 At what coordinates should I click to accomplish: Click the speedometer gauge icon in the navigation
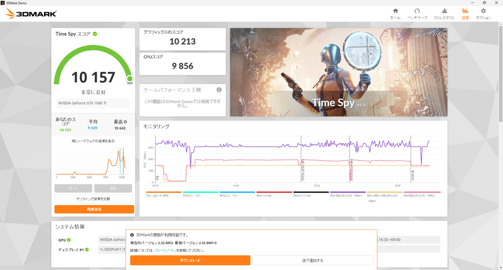417,11
